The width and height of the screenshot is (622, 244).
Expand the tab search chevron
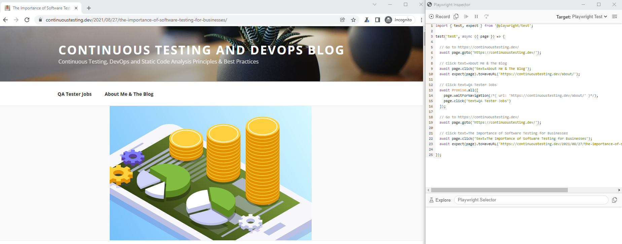click(375, 4)
